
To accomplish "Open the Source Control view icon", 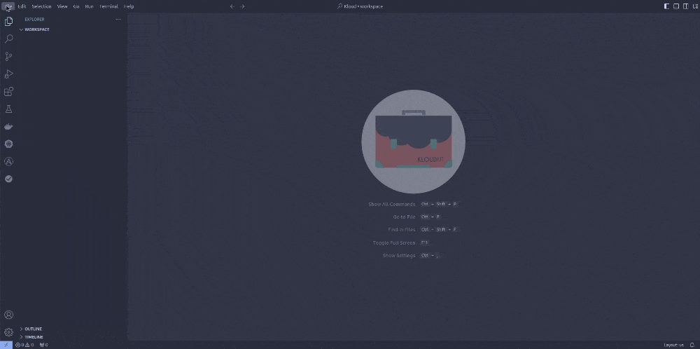I will [8, 56].
